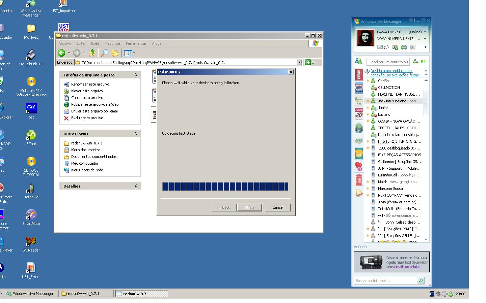Collapse the Outros locais panel
Screen dimensions: 486x303
coord(136,134)
